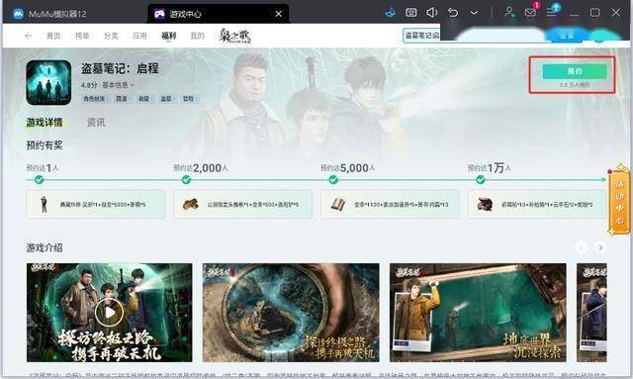Switch to the 资讯 tab
The height and width of the screenshot is (379, 633).
pos(96,122)
